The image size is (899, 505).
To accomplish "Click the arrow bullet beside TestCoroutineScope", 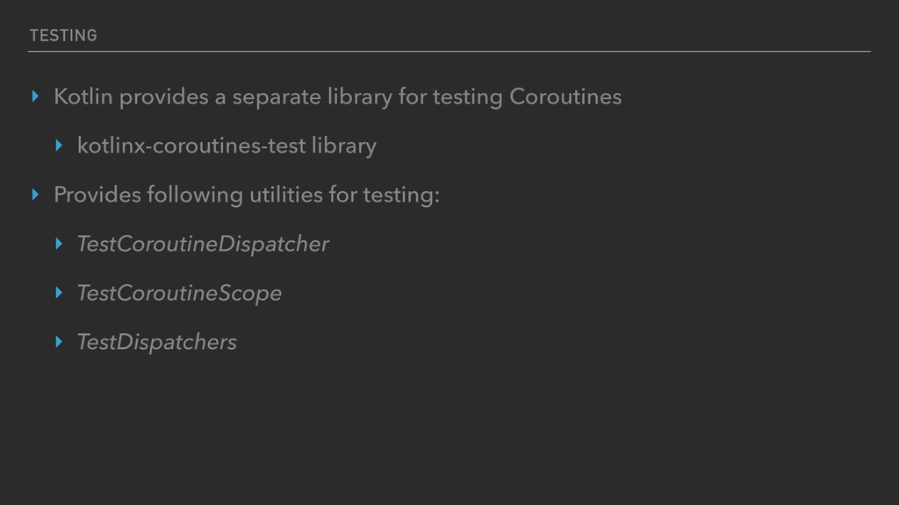I will (x=59, y=293).
